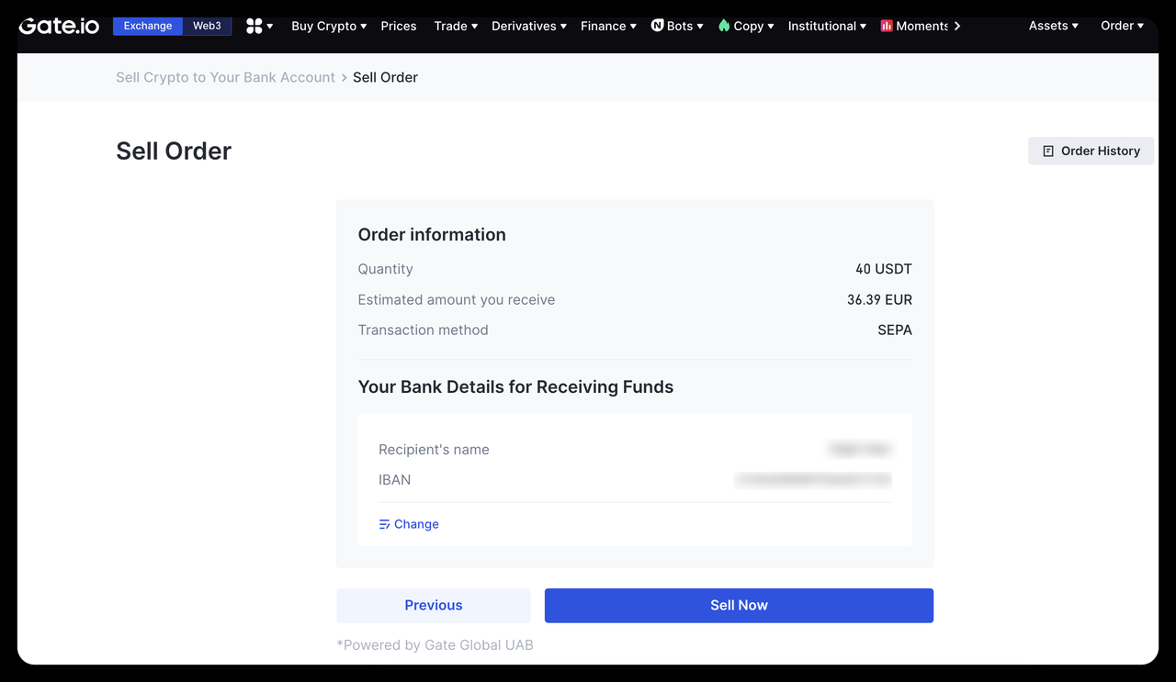Expand the Buy Crypto dropdown
Viewport: 1176px width, 682px height.
(328, 26)
